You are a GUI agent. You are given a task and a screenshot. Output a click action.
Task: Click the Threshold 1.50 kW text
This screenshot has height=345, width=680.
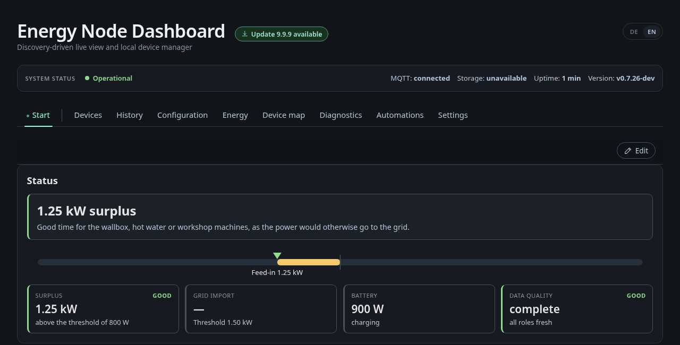point(223,322)
